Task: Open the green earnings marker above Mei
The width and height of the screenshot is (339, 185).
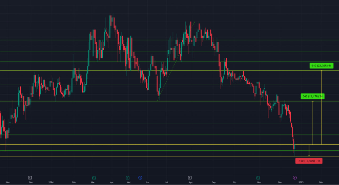Action: pos(127,178)
